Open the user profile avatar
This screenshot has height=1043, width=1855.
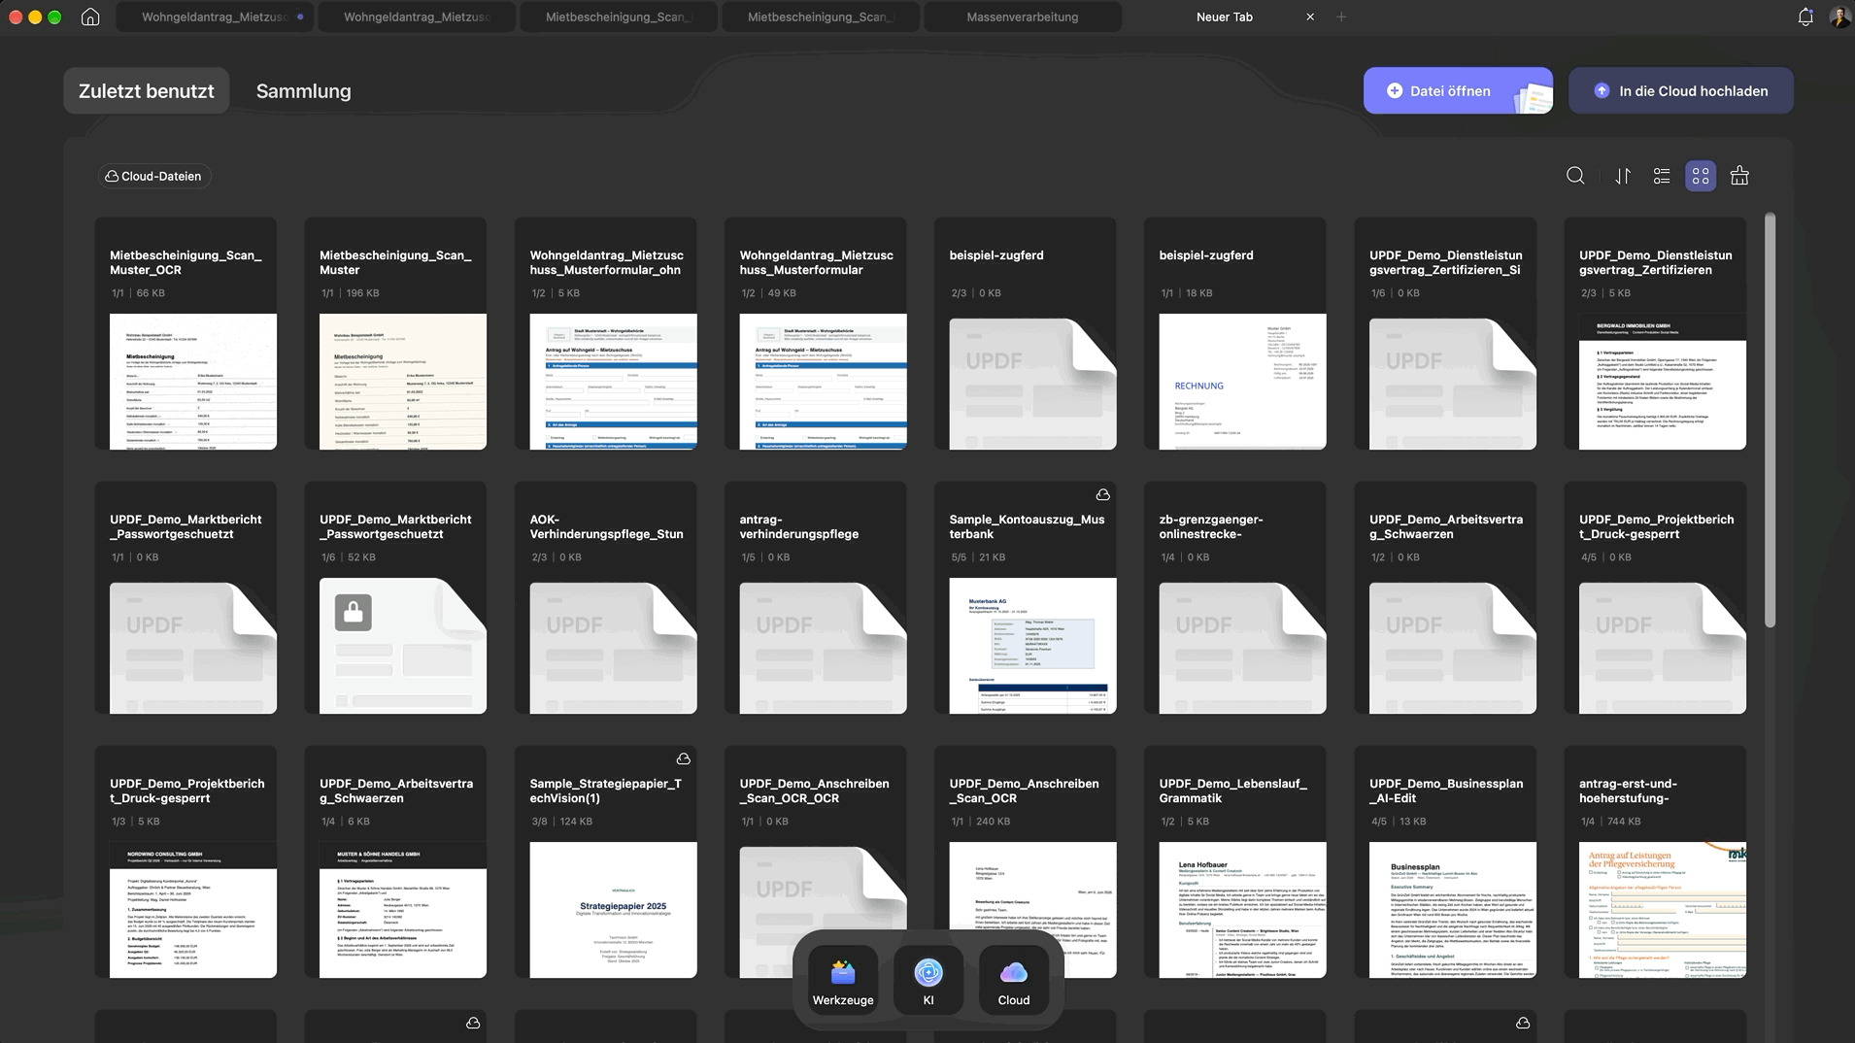pos(1839,17)
